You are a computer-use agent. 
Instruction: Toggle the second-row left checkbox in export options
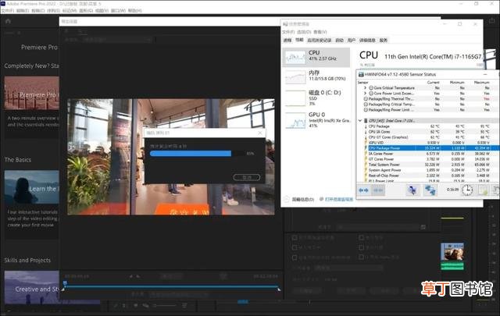pos(295,247)
